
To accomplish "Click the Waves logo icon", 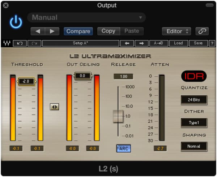I will (x=7, y=43).
